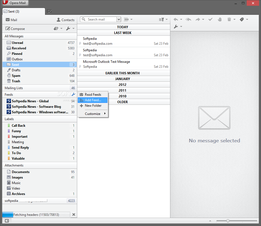Image resolution: width=261 pixels, height=226 pixels.
Task: Open the Unread folder
Action: pos(40,43)
